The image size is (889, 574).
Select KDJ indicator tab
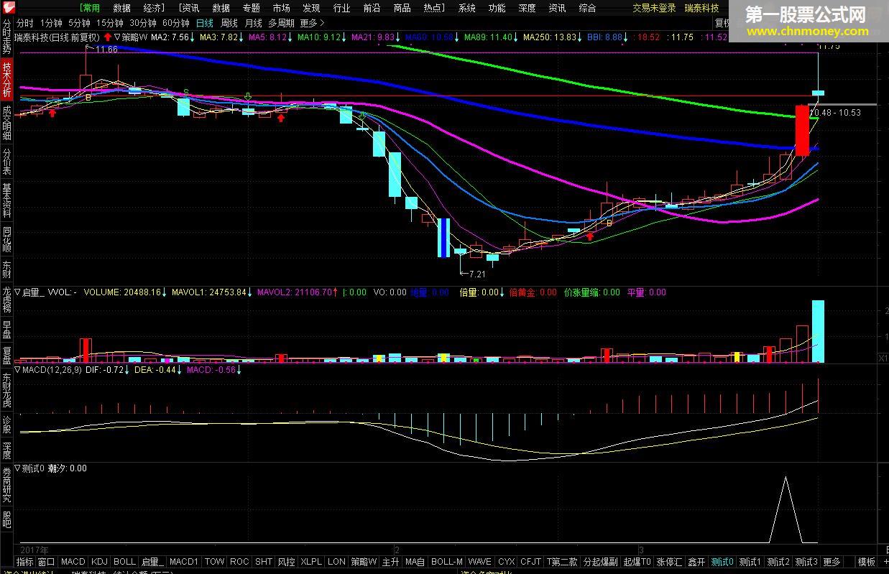coord(99,562)
